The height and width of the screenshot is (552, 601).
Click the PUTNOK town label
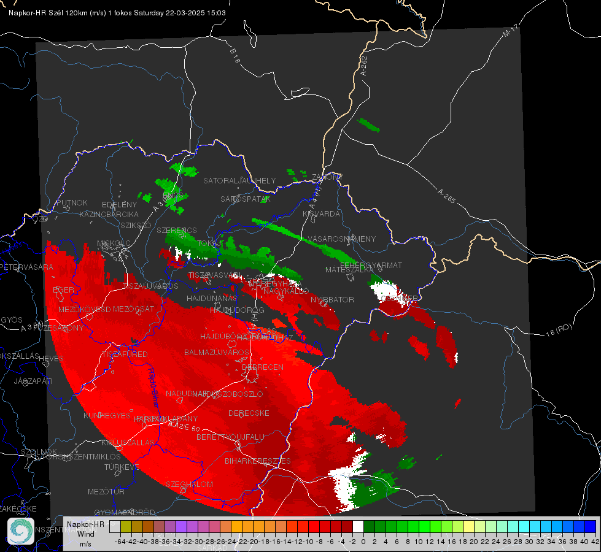[72, 202]
